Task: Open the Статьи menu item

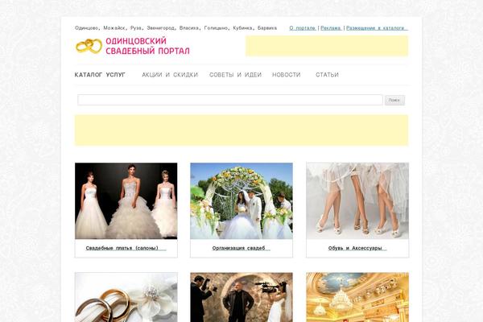Action: coord(327,75)
